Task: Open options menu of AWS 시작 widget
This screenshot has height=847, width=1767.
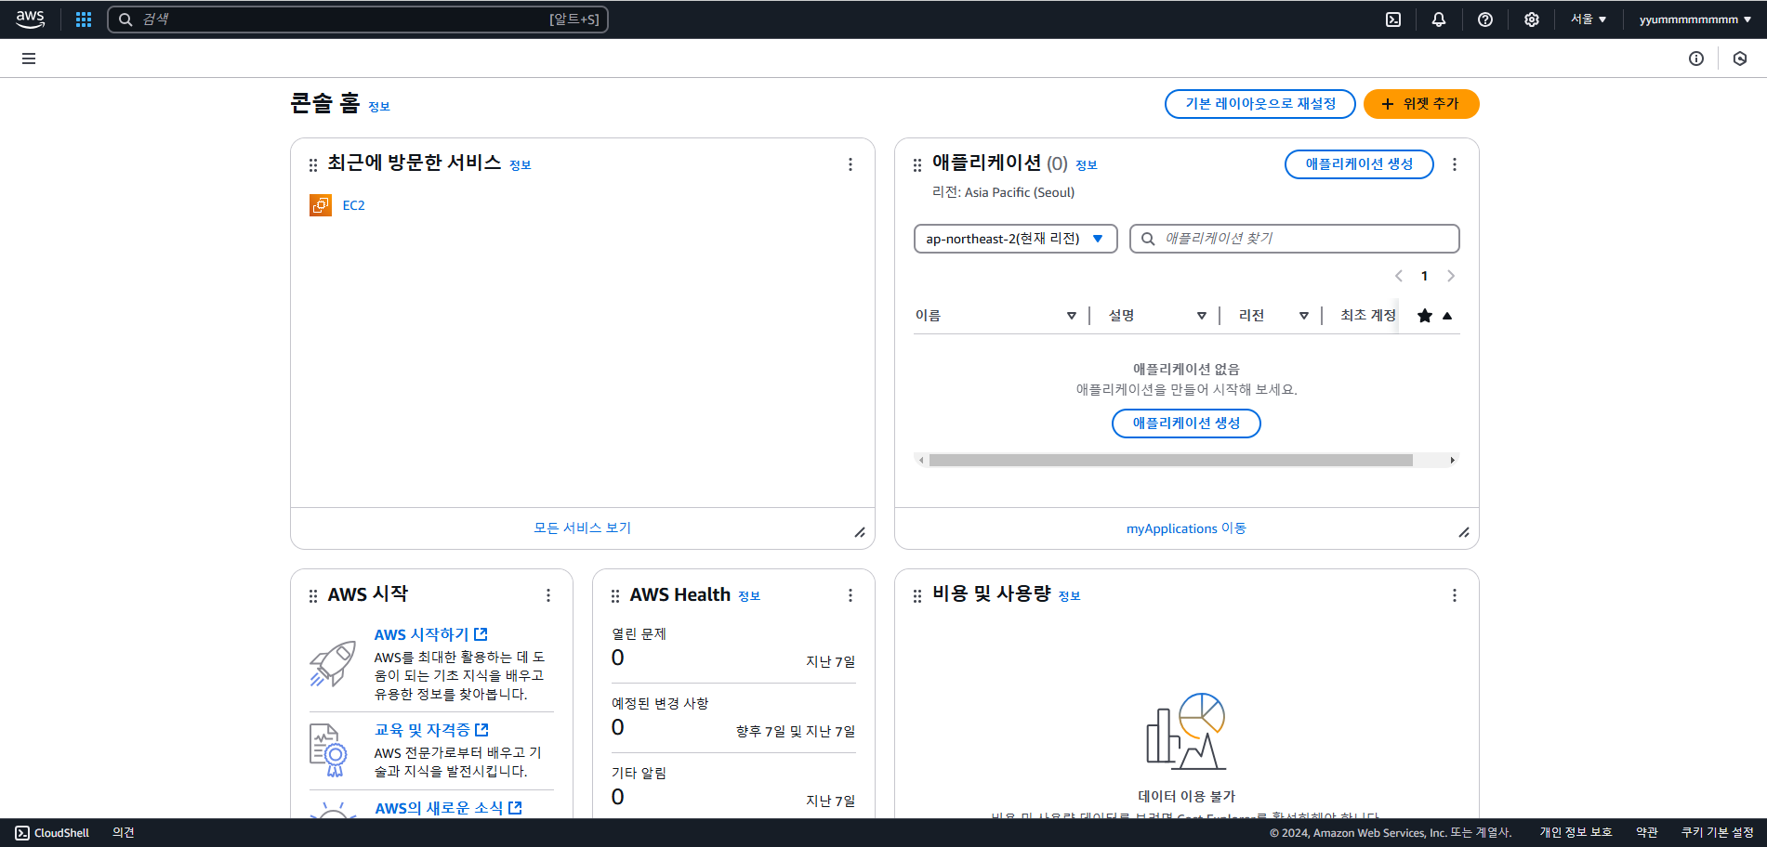Action: click(548, 595)
